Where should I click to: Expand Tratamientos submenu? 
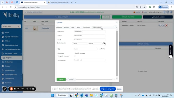click(21, 79)
